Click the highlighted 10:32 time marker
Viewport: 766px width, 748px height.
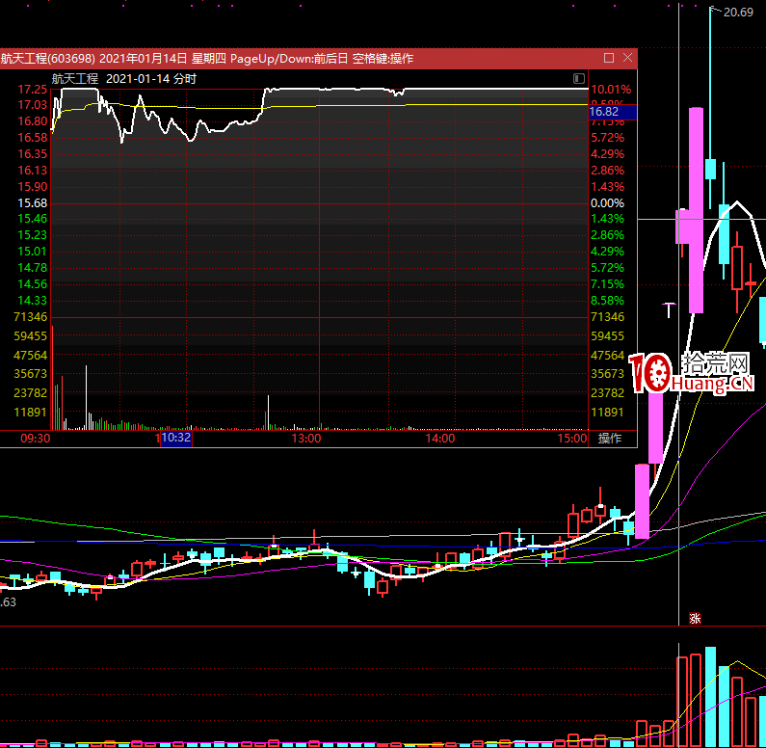click(176, 438)
